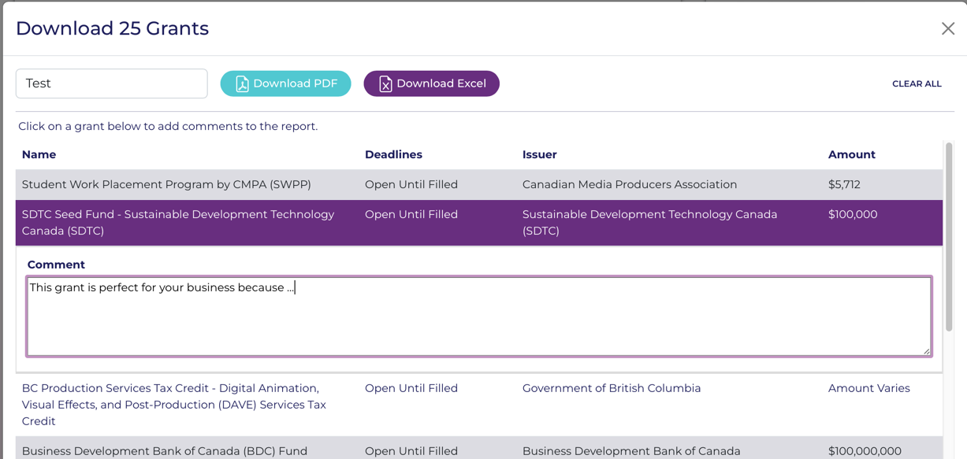This screenshot has width=967, height=459.
Task: Click Sustainable Development Technology Canada issuer cell
Action: (x=649, y=223)
